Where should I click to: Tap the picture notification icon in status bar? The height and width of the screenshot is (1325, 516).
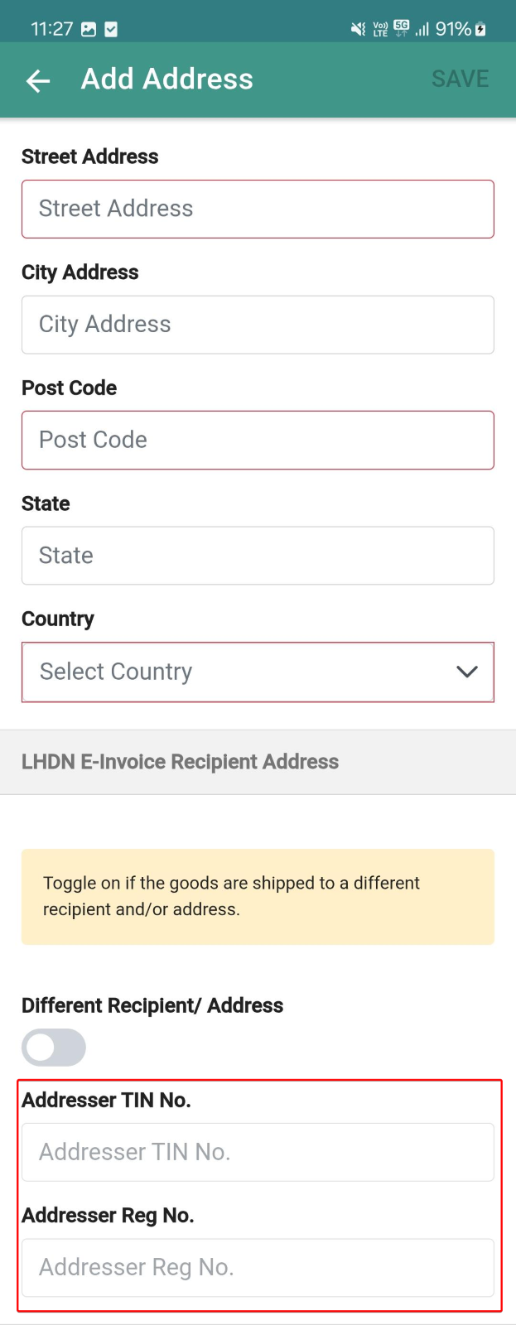pyautogui.click(x=89, y=30)
